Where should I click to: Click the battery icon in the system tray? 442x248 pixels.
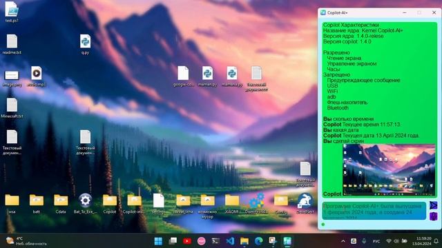[404, 241]
